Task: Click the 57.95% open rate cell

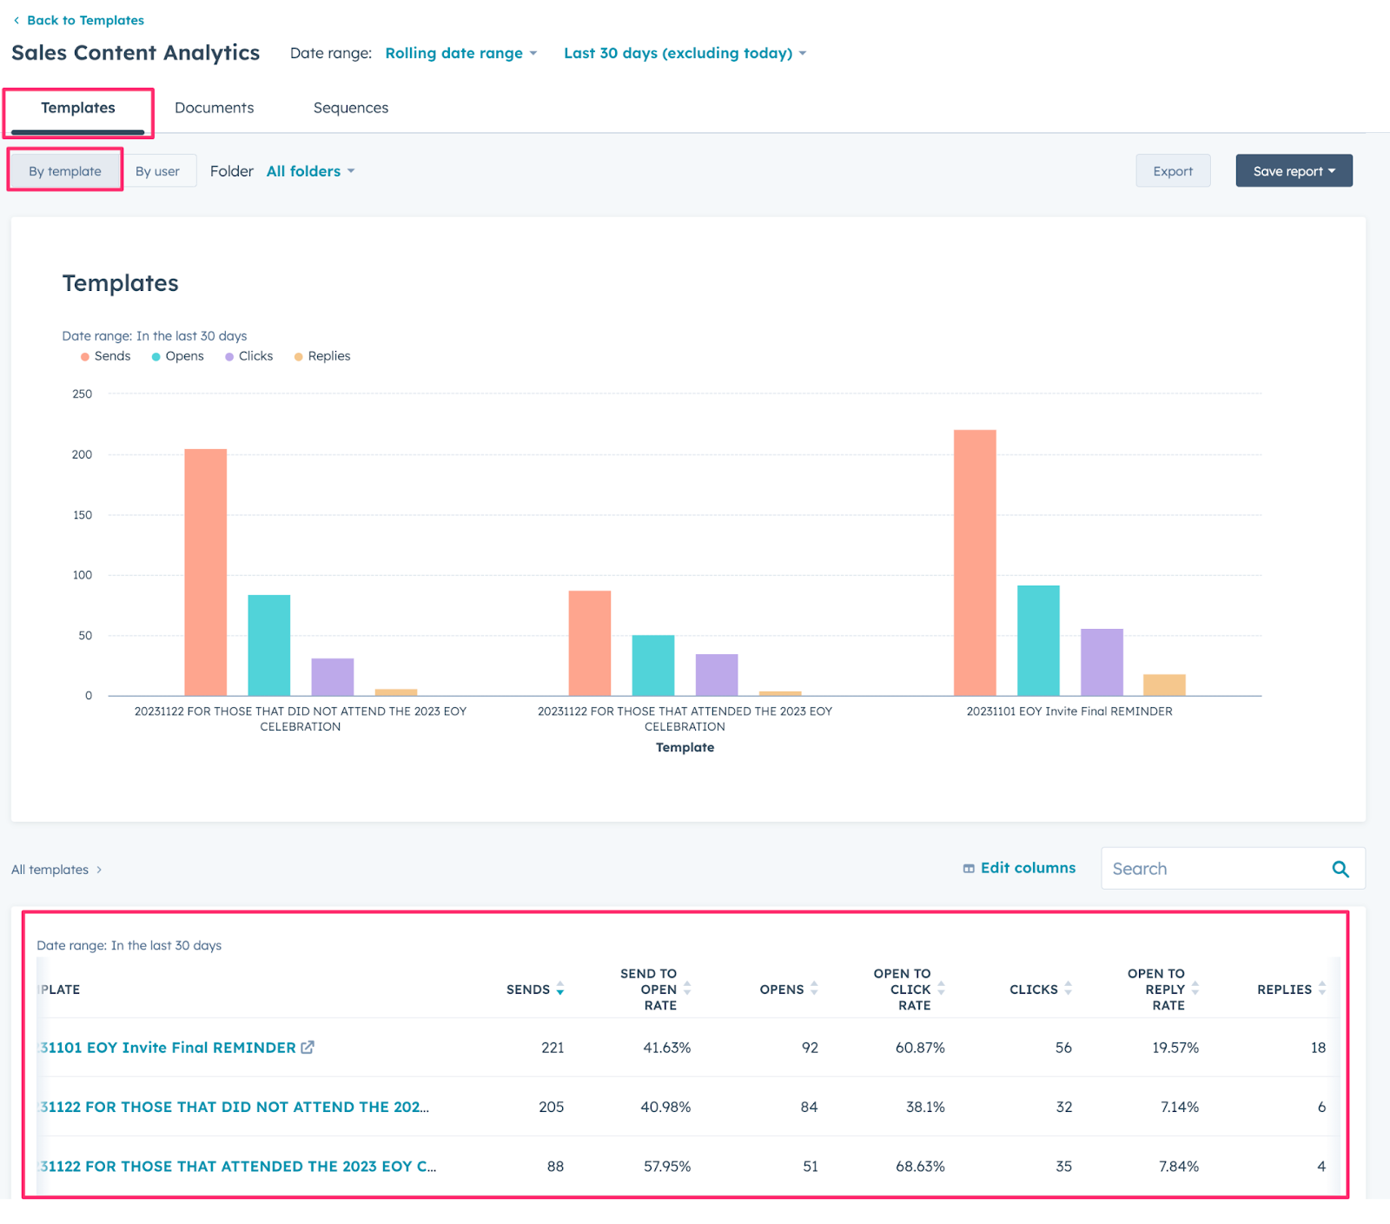Action: (x=667, y=1166)
